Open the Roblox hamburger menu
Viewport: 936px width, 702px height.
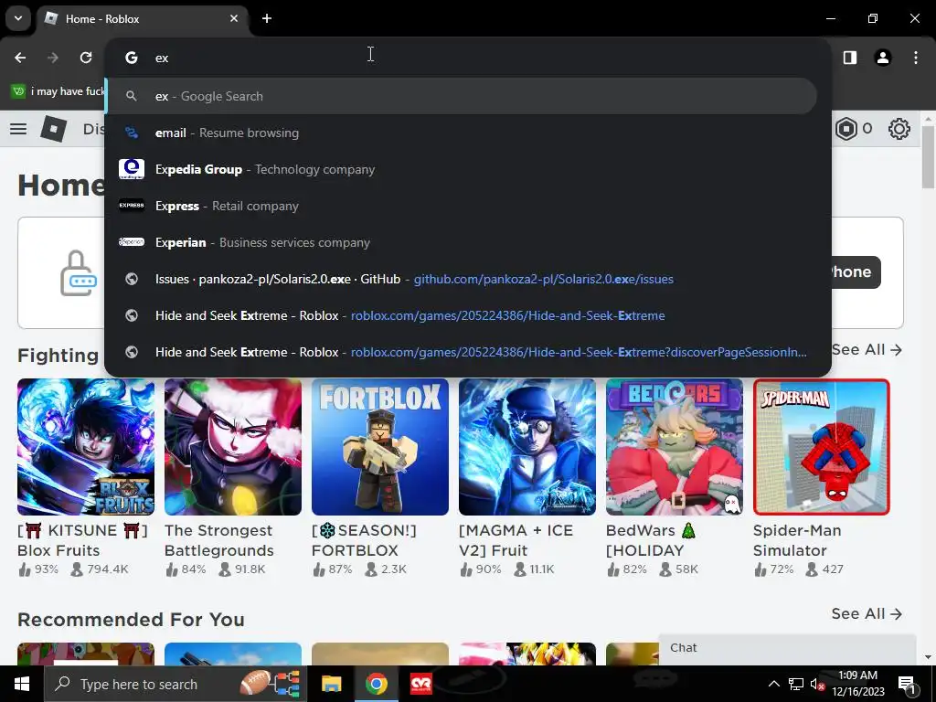[18, 129]
